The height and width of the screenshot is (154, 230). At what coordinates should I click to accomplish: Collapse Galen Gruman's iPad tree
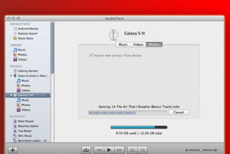11,76
